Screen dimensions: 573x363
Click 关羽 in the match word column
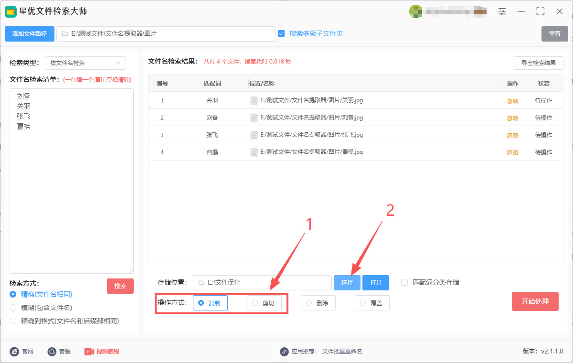pyautogui.click(x=212, y=101)
